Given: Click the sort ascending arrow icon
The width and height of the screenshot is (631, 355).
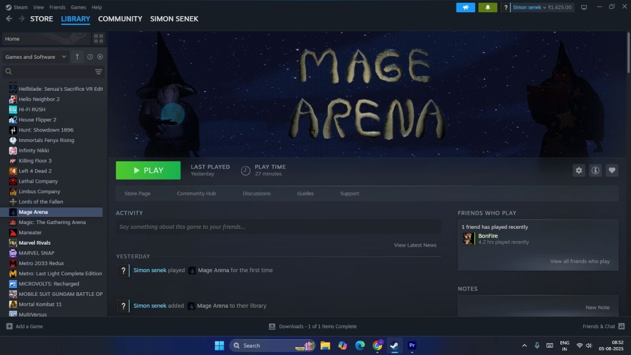Looking at the screenshot, I should point(77,57).
